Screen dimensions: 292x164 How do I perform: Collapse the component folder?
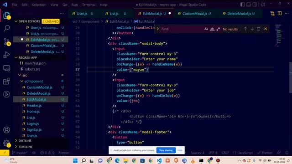coord(22,81)
